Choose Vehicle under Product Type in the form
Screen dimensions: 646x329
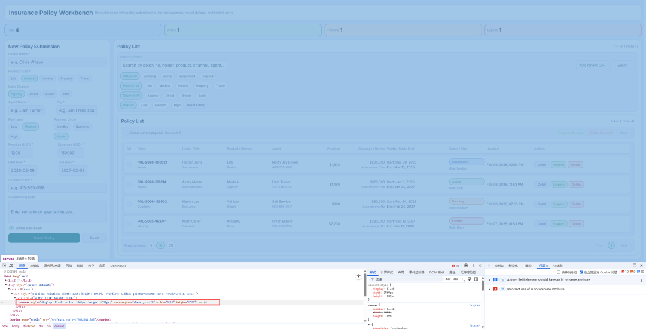tap(48, 79)
